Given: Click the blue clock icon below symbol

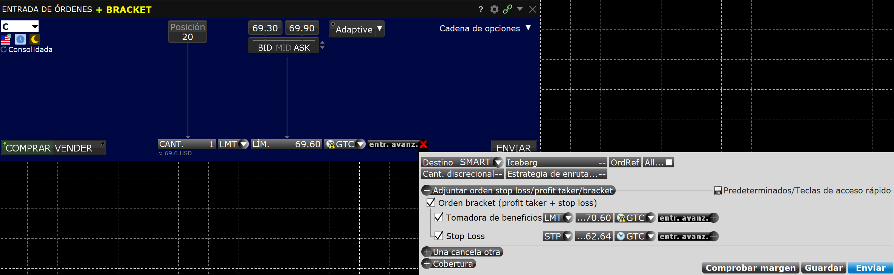Looking at the screenshot, I should pos(20,39).
